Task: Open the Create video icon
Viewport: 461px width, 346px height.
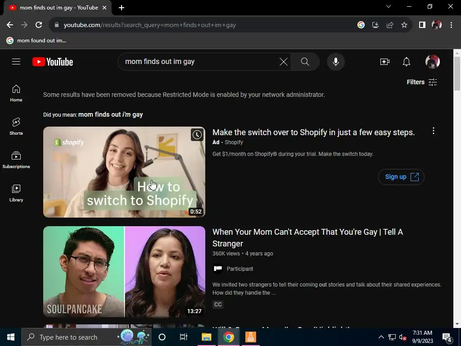Action: [x=385, y=62]
